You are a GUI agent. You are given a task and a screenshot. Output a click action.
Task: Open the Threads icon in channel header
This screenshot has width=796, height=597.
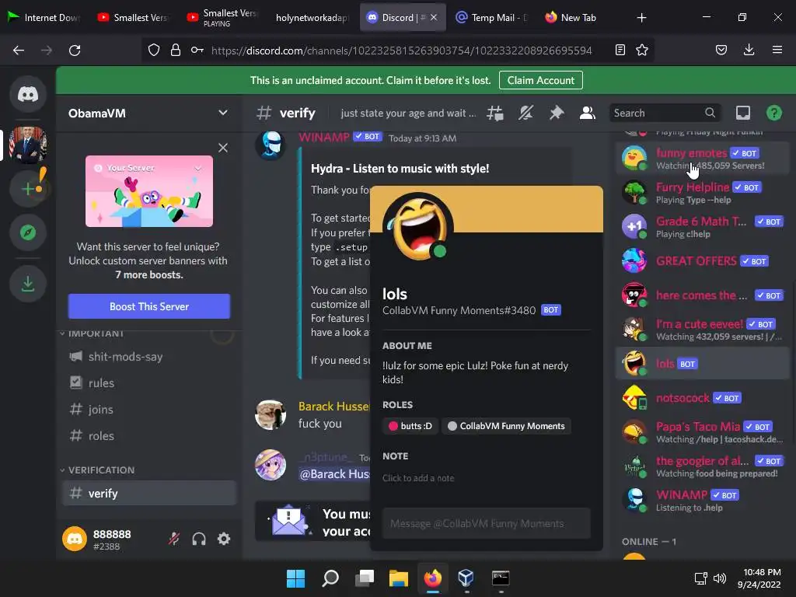495,113
